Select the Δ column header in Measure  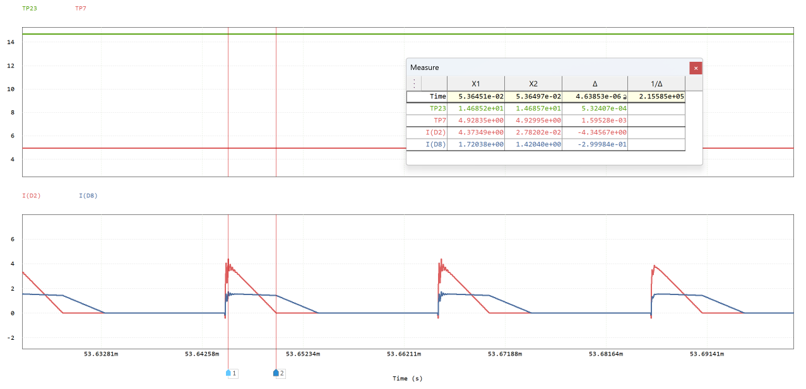(x=595, y=83)
